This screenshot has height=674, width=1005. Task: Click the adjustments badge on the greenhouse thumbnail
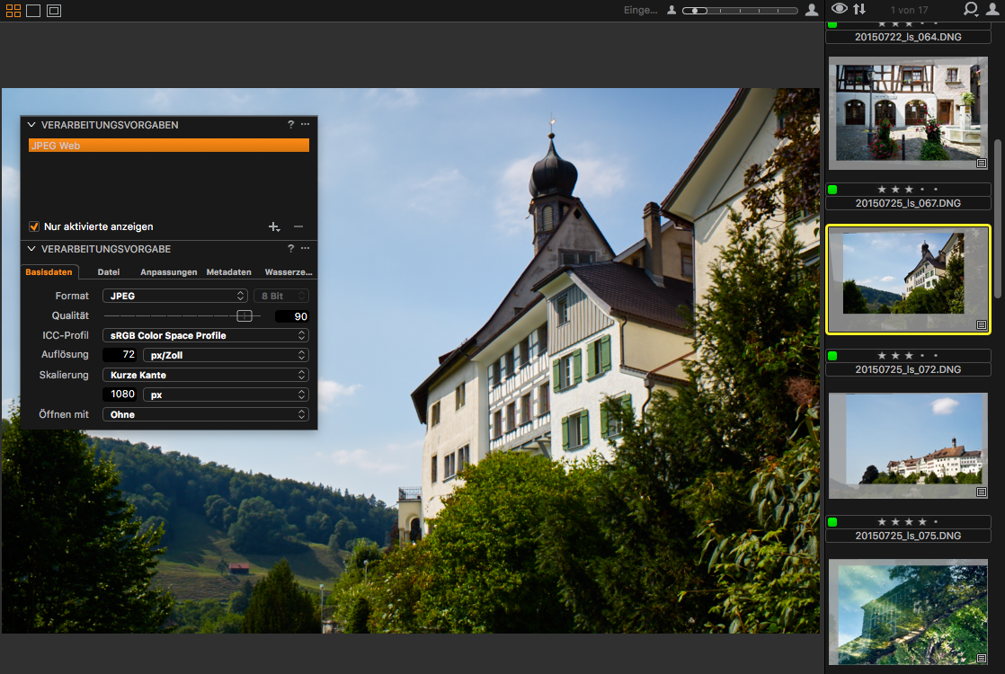[982, 658]
